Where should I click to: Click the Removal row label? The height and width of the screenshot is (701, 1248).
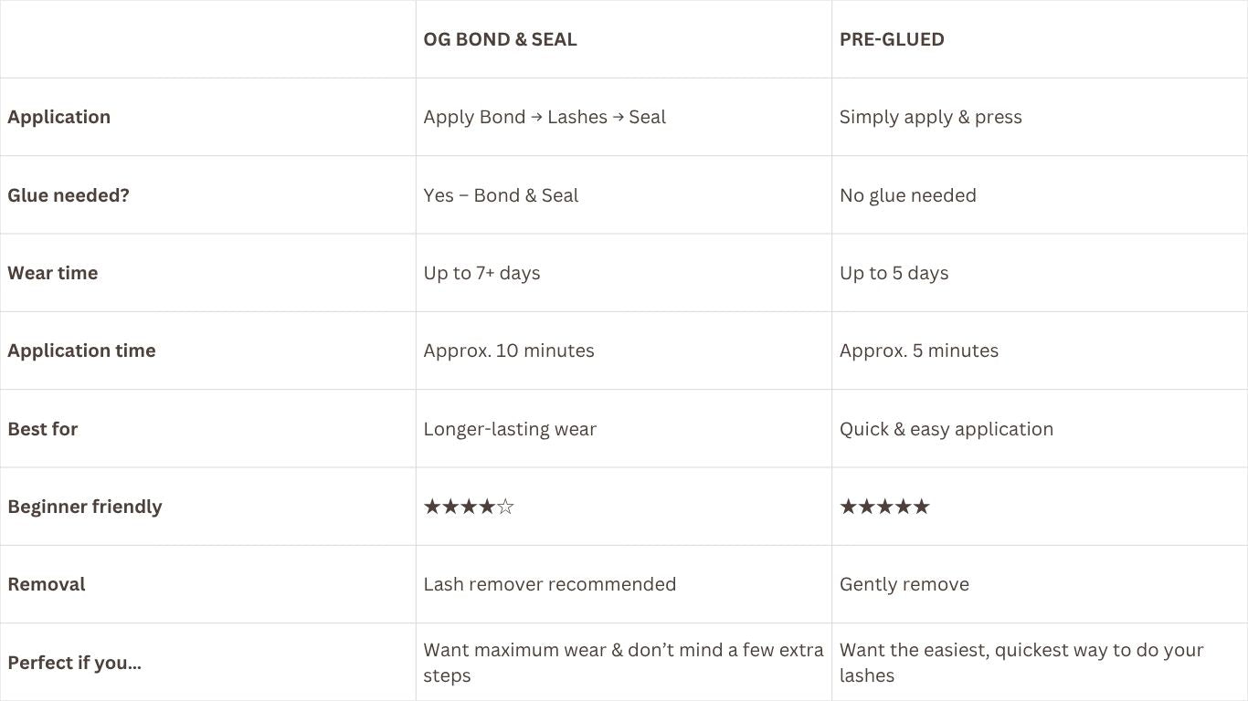point(47,584)
